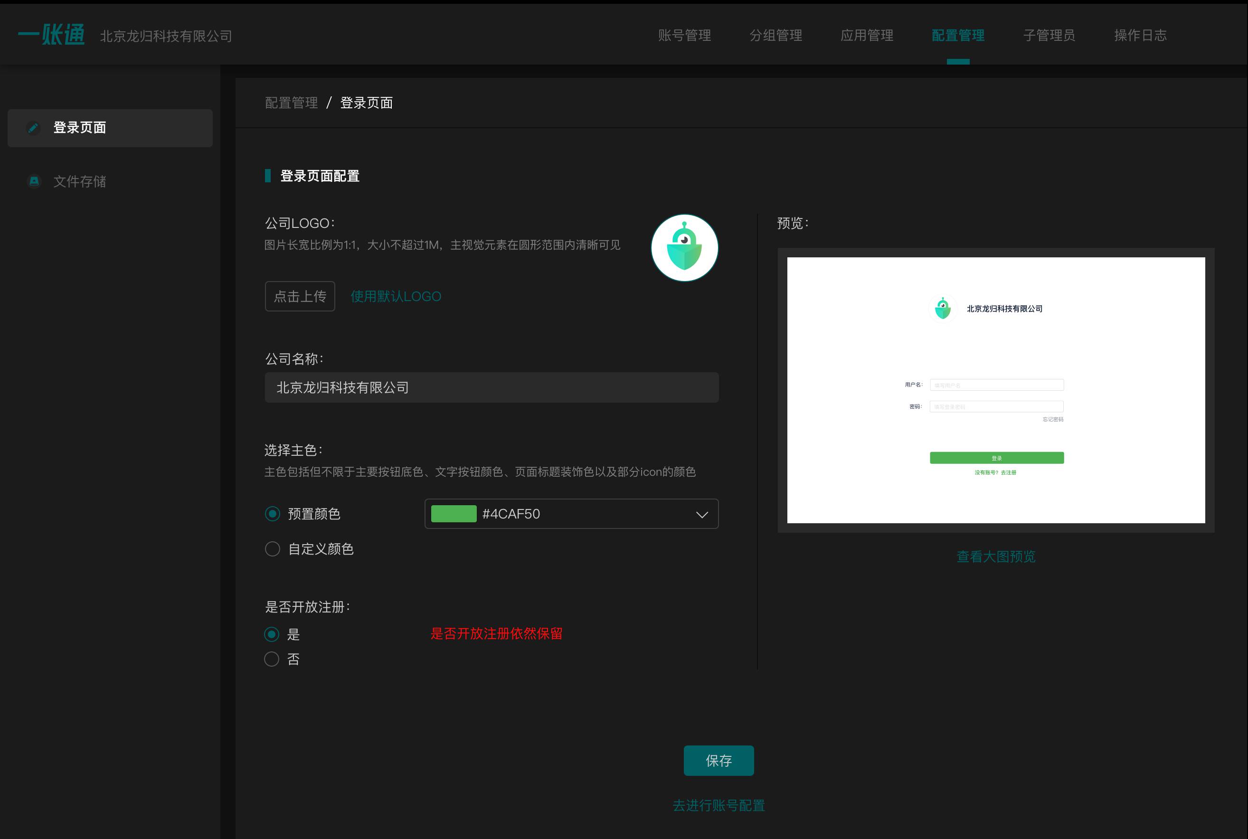Viewport: 1248px width, 839px height.
Task: Click 查看大图预览 below the preview
Action: point(995,556)
